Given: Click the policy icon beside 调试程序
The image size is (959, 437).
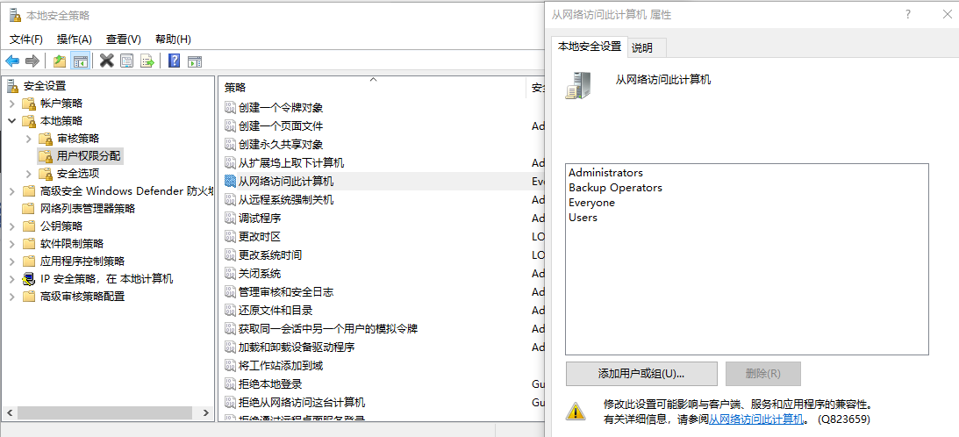Looking at the screenshot, I should [x=230, y=218].
